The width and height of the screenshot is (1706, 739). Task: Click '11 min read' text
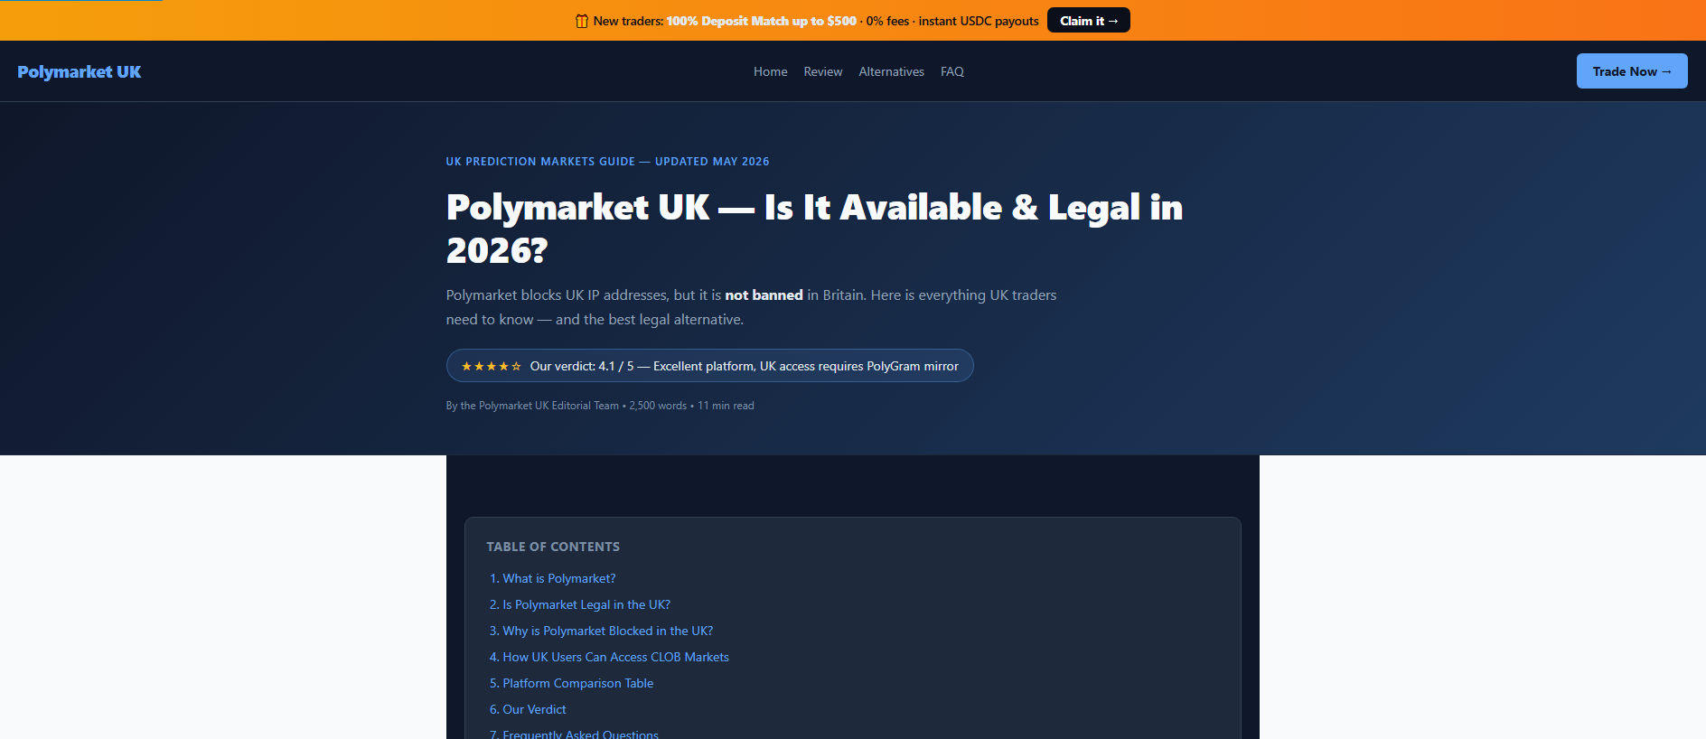[x=726, y=406]
